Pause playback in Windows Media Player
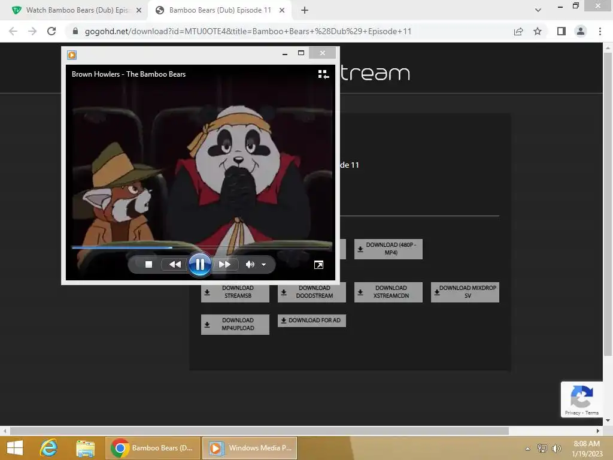Screen dimensions: 613x460 [x=199, y=265]
